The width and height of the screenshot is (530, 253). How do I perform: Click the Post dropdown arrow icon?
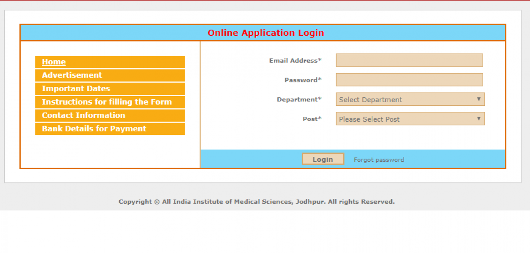pos(478,119)
